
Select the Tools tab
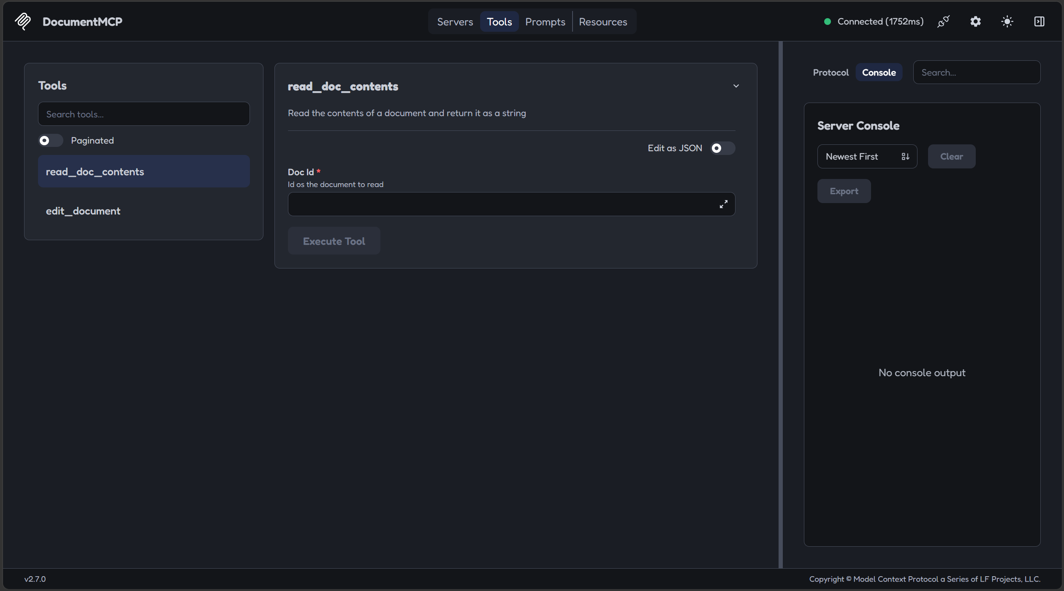pyautogui.click(x=499, y=22)
